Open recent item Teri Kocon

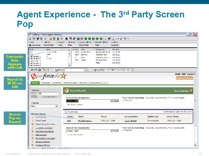41,117
